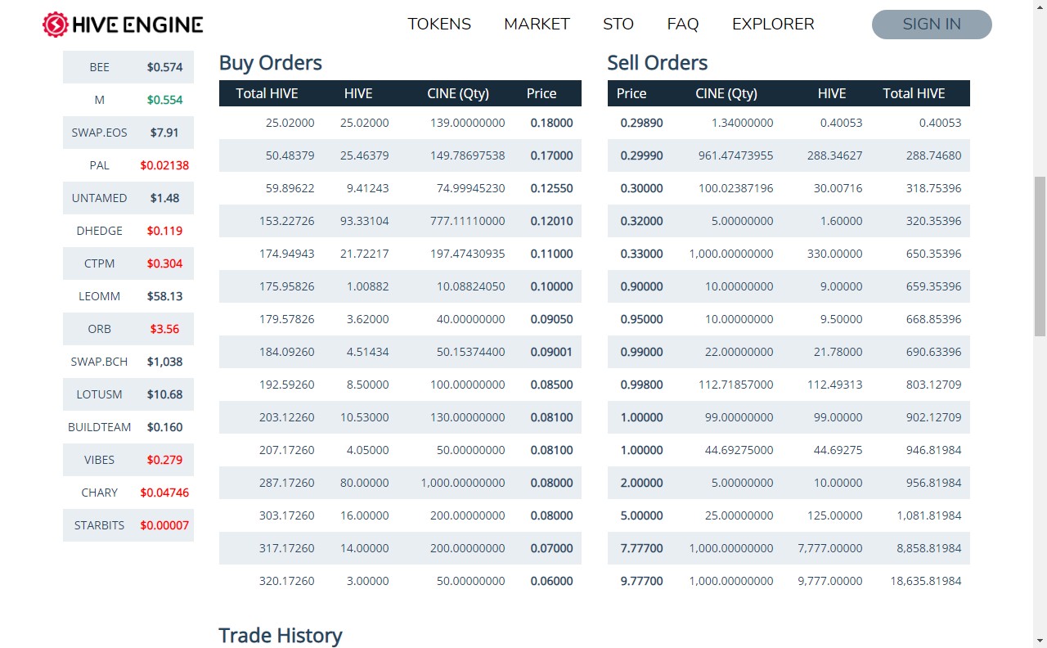Click the Buy Orders heading
Image resolution: width=1047 pixels, height=648 pixels.
click(271, 63)
